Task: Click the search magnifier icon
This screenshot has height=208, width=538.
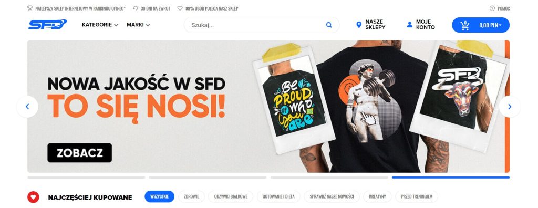Action: coord(329,25)
